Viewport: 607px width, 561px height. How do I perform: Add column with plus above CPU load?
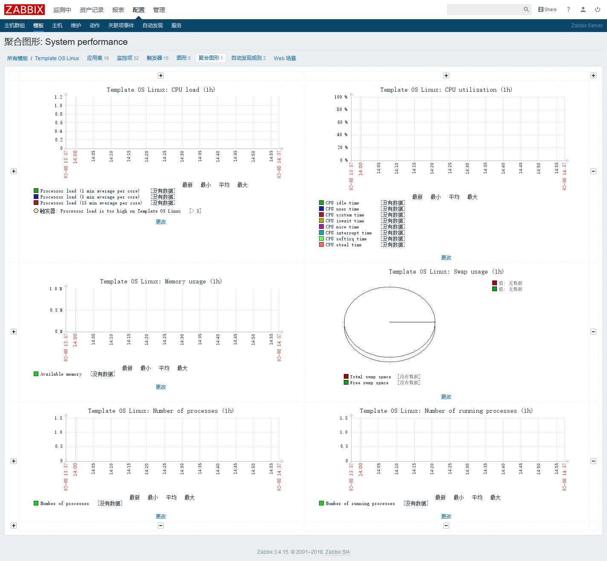pyautogui.click(x=161, y=76)
